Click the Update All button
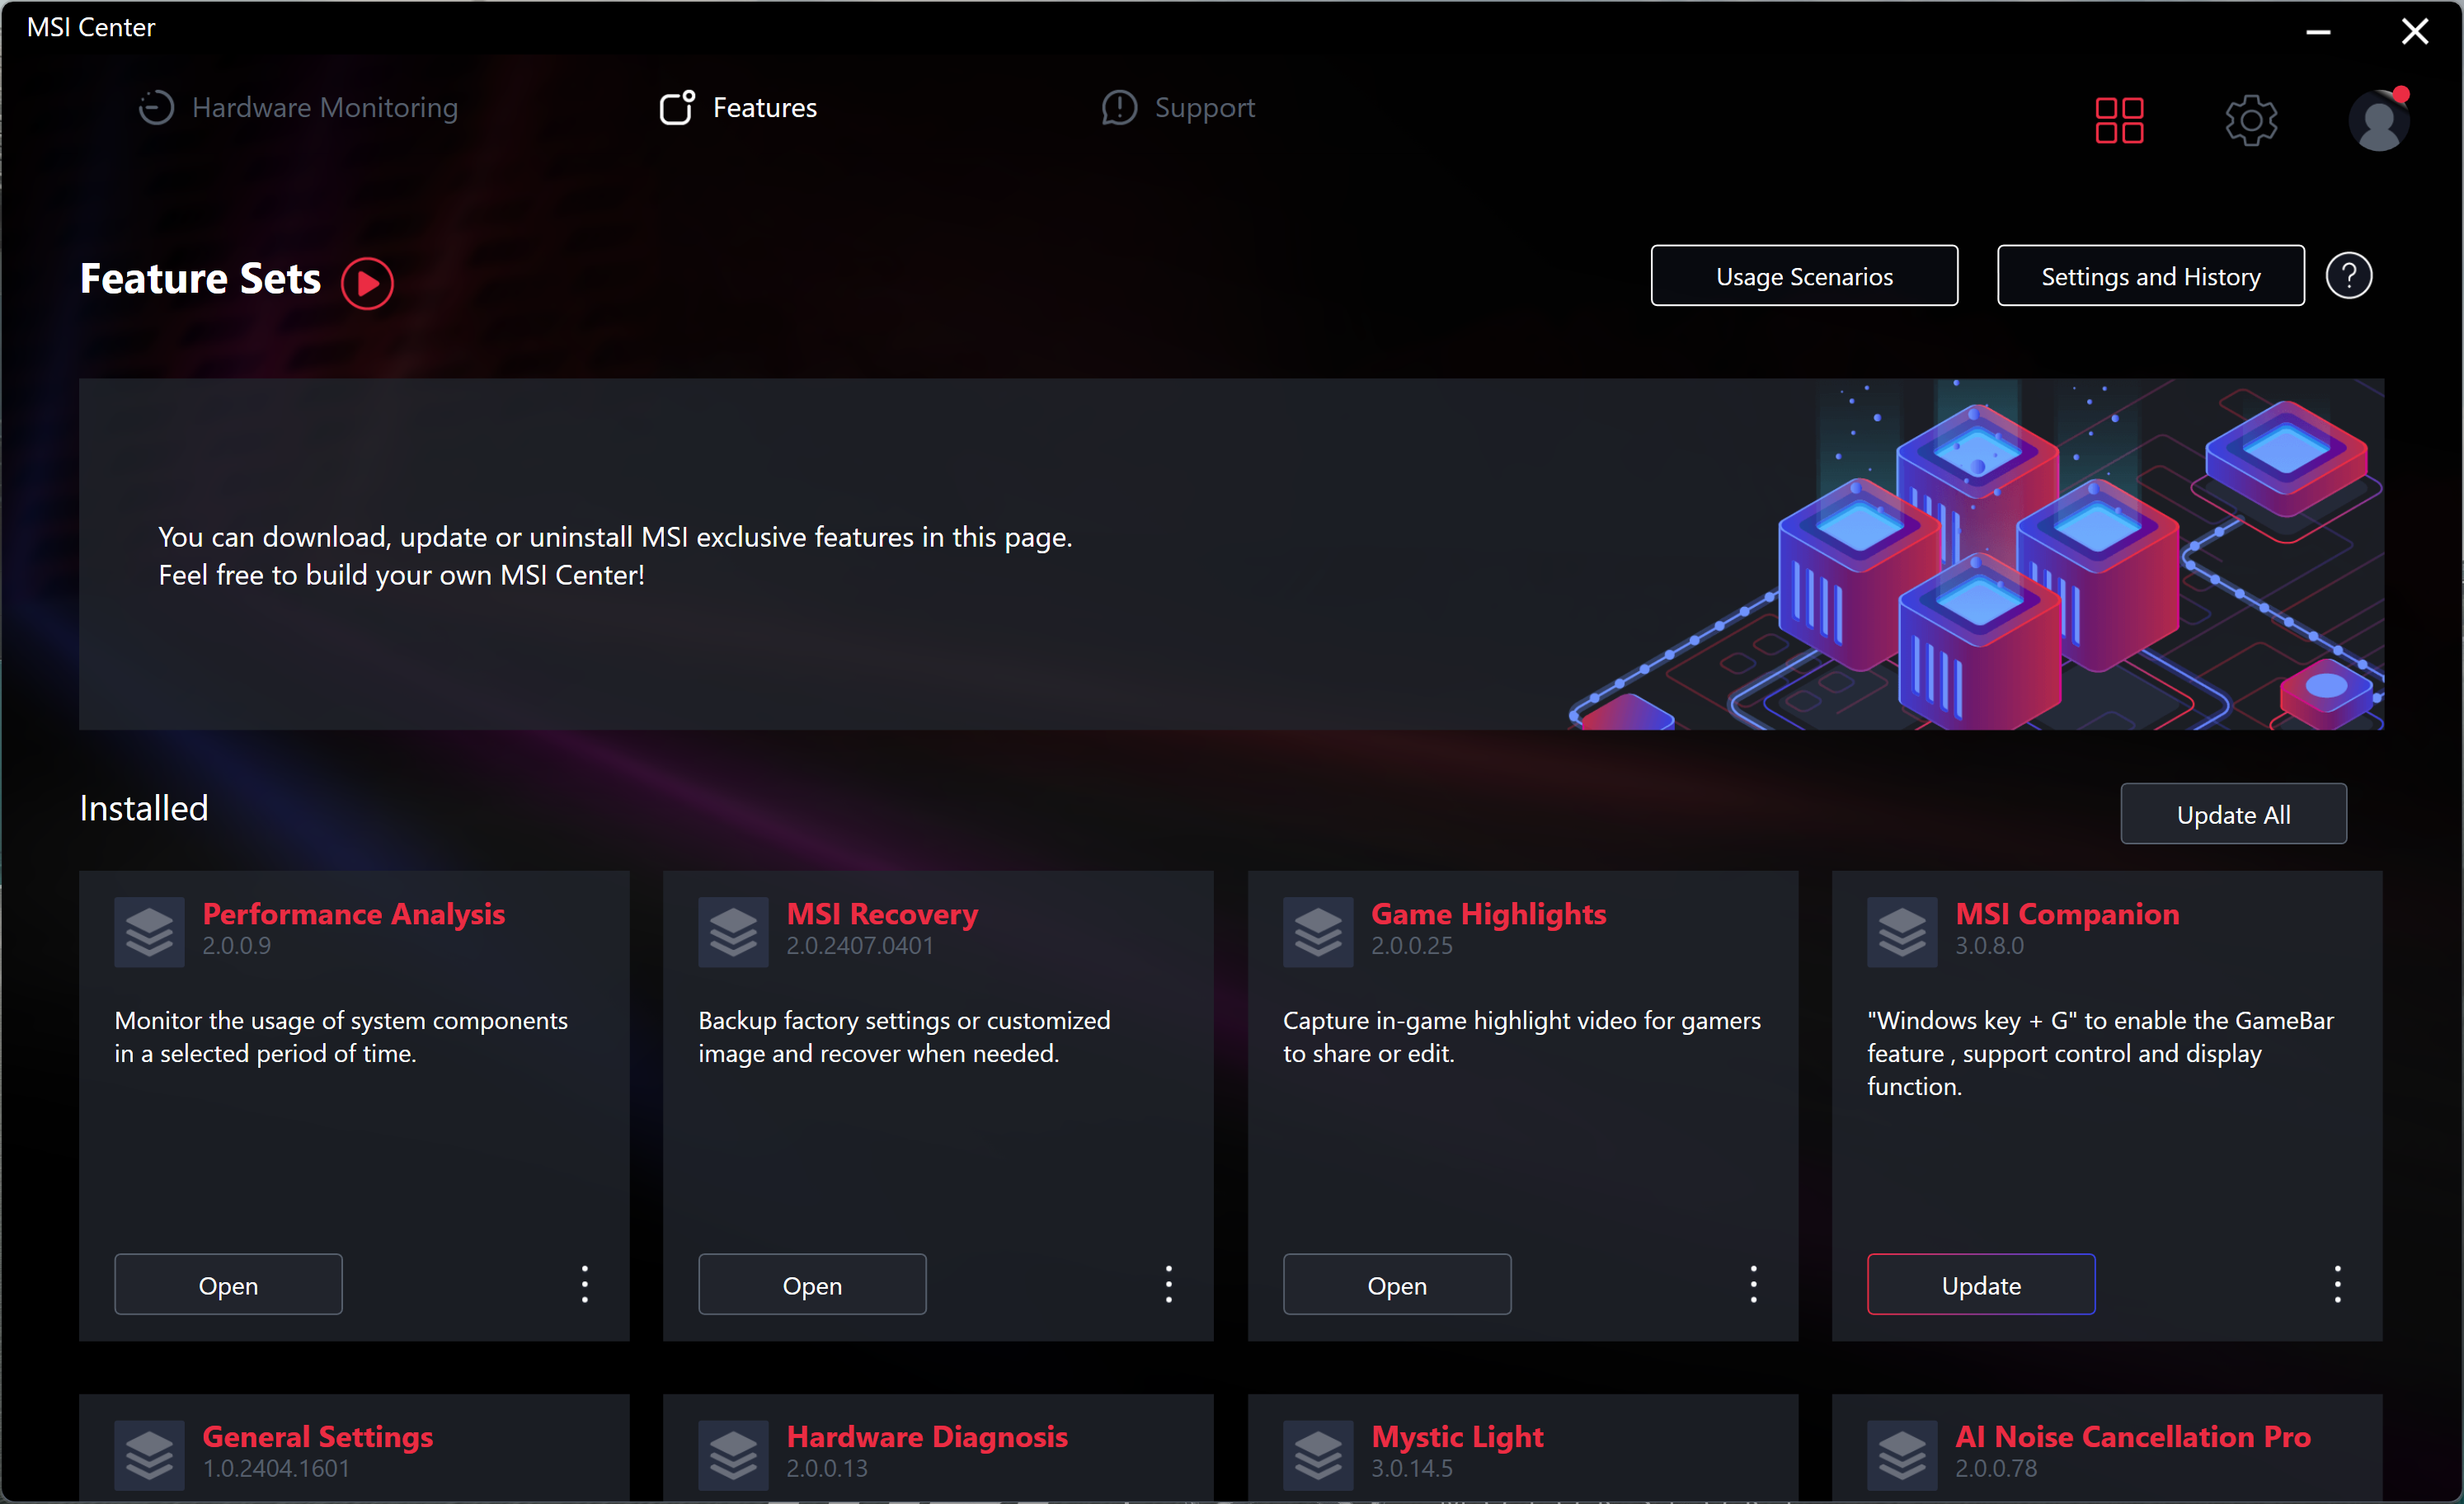This screenshot has height=1504, width=2464. (x=2233, y=814)
